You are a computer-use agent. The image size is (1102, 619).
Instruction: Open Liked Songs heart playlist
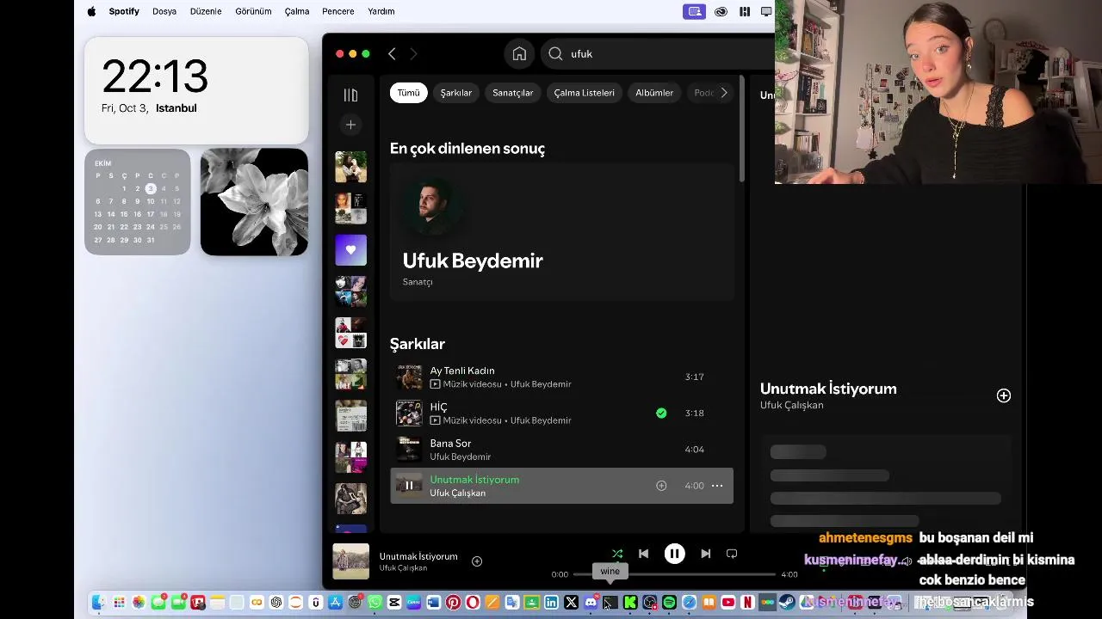click(x=350, y=250)
